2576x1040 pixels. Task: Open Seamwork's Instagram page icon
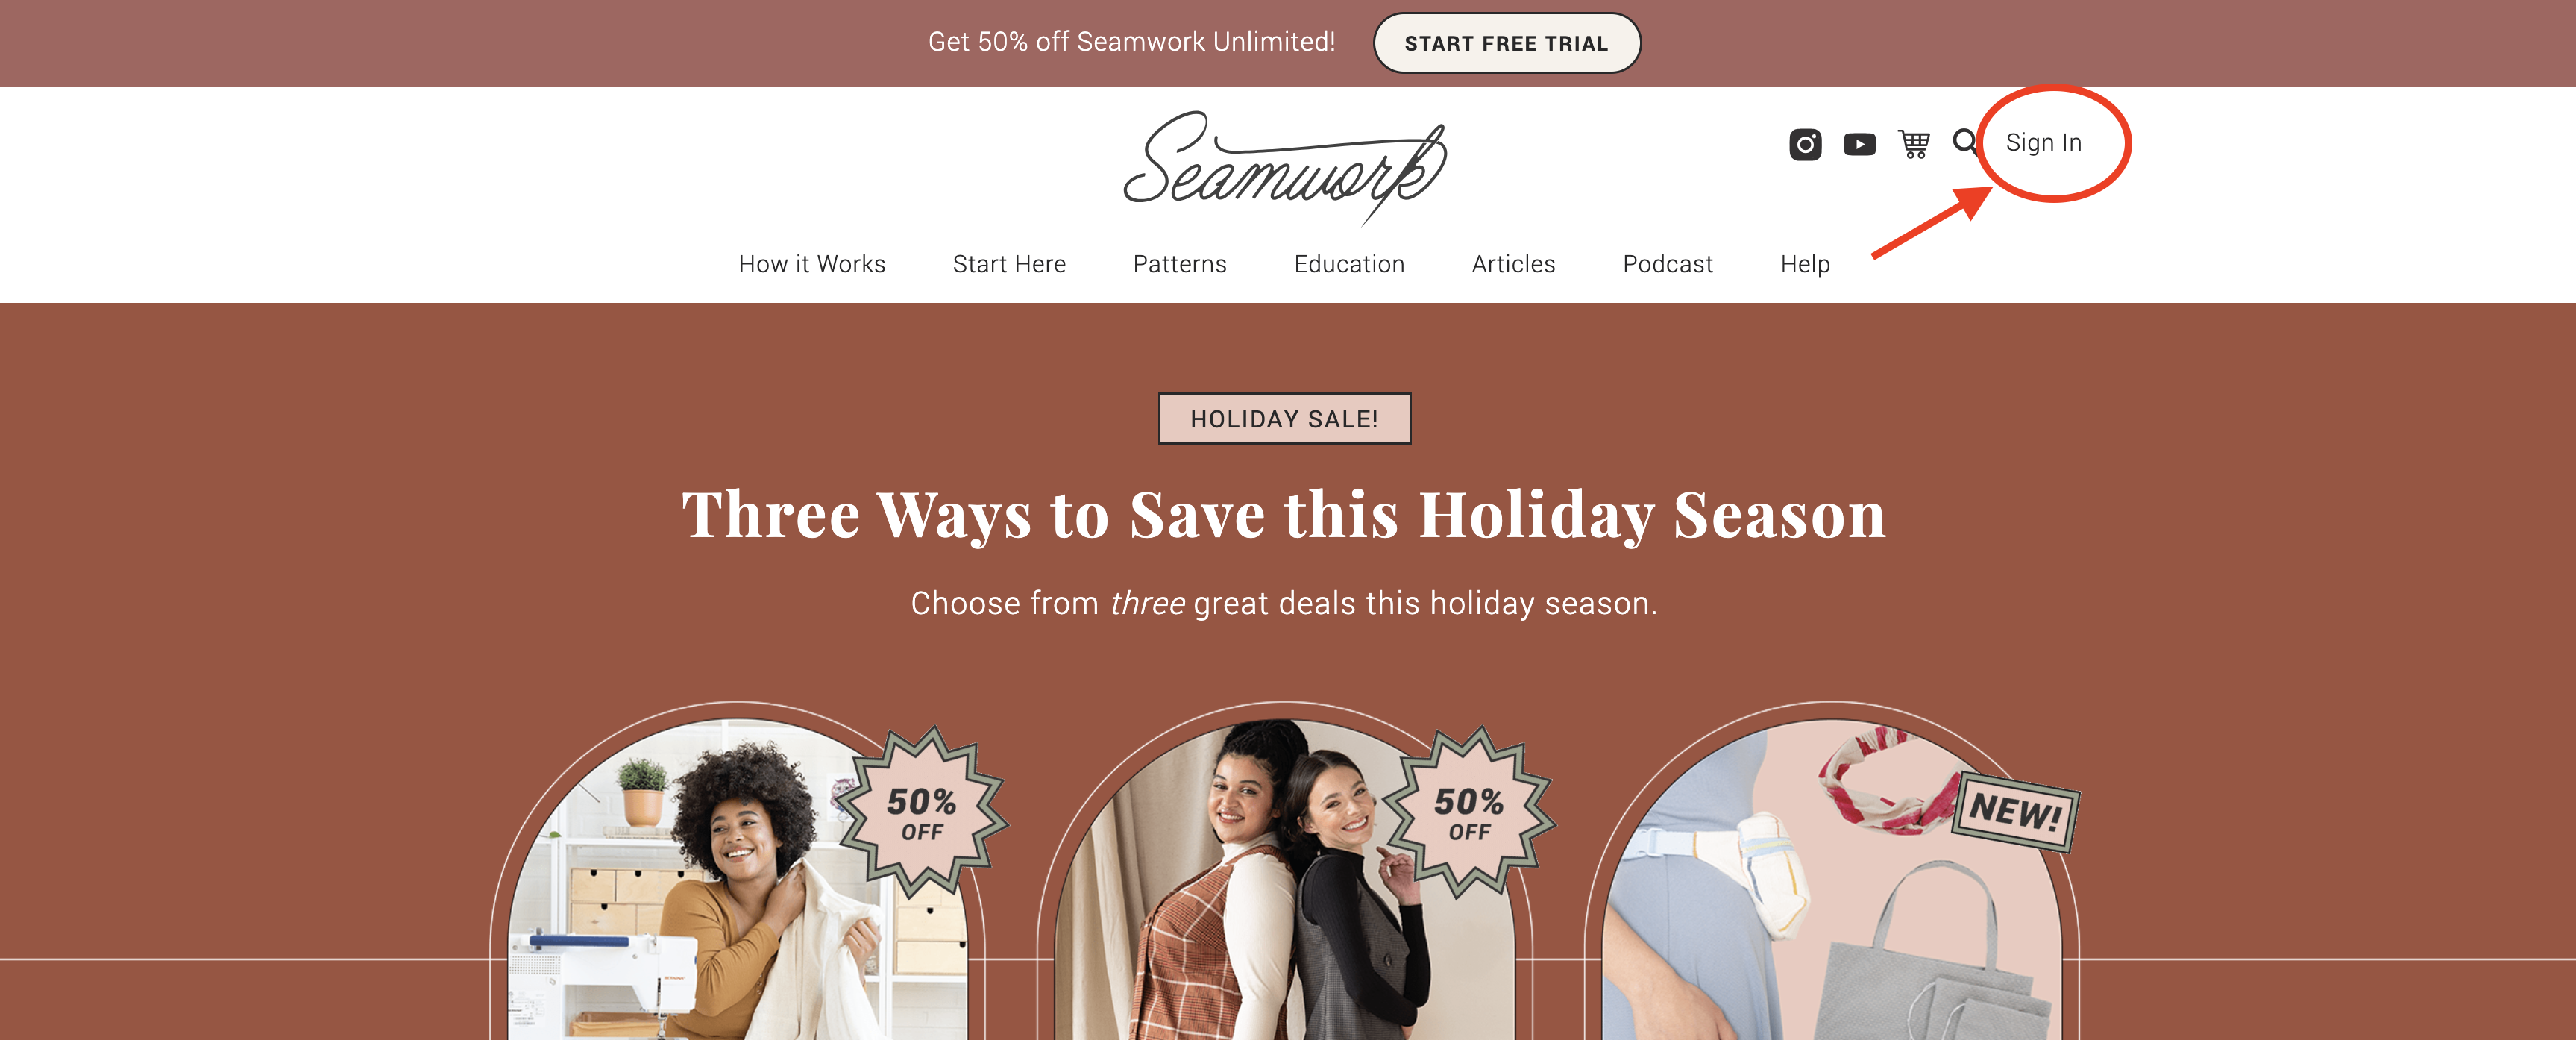coord(1805,144)
